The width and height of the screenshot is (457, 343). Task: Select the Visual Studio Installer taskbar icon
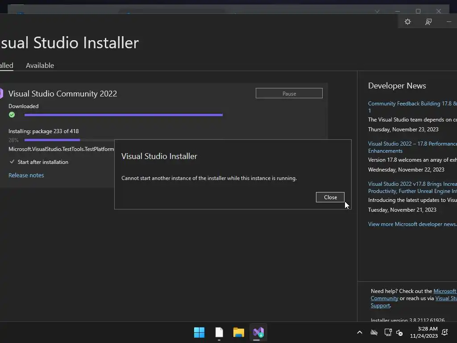pyautogui.click(x=258, y=332)
